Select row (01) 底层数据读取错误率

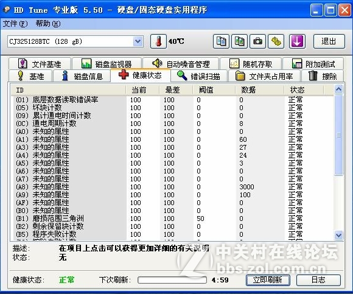pos(172,100)
